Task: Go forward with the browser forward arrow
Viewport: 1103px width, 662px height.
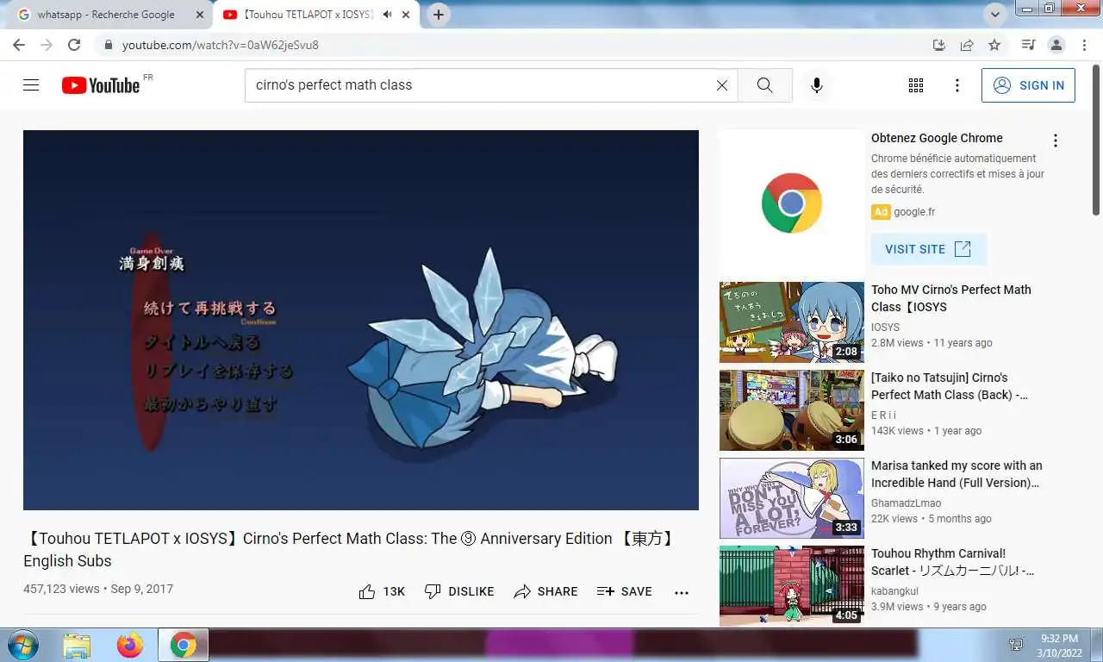Action: pos(47,45)
